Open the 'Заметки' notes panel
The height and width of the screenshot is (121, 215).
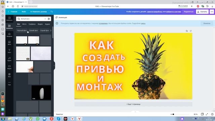pyautogui.click(x=59, y=114)
